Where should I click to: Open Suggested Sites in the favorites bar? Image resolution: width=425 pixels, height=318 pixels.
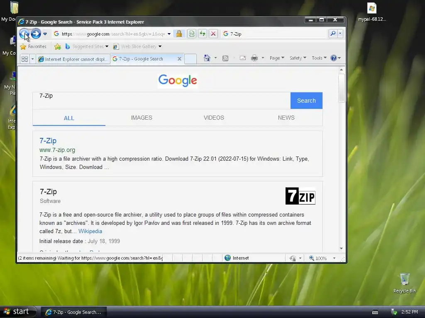[86, 46]
